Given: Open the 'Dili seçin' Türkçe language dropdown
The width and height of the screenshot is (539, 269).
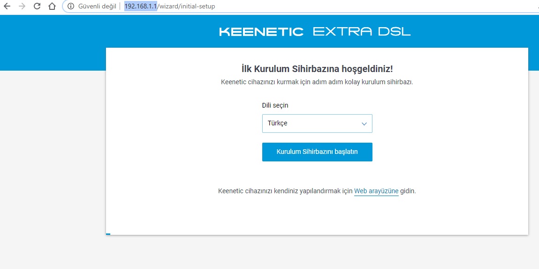Looking at the screenshot, I should 317,124.
